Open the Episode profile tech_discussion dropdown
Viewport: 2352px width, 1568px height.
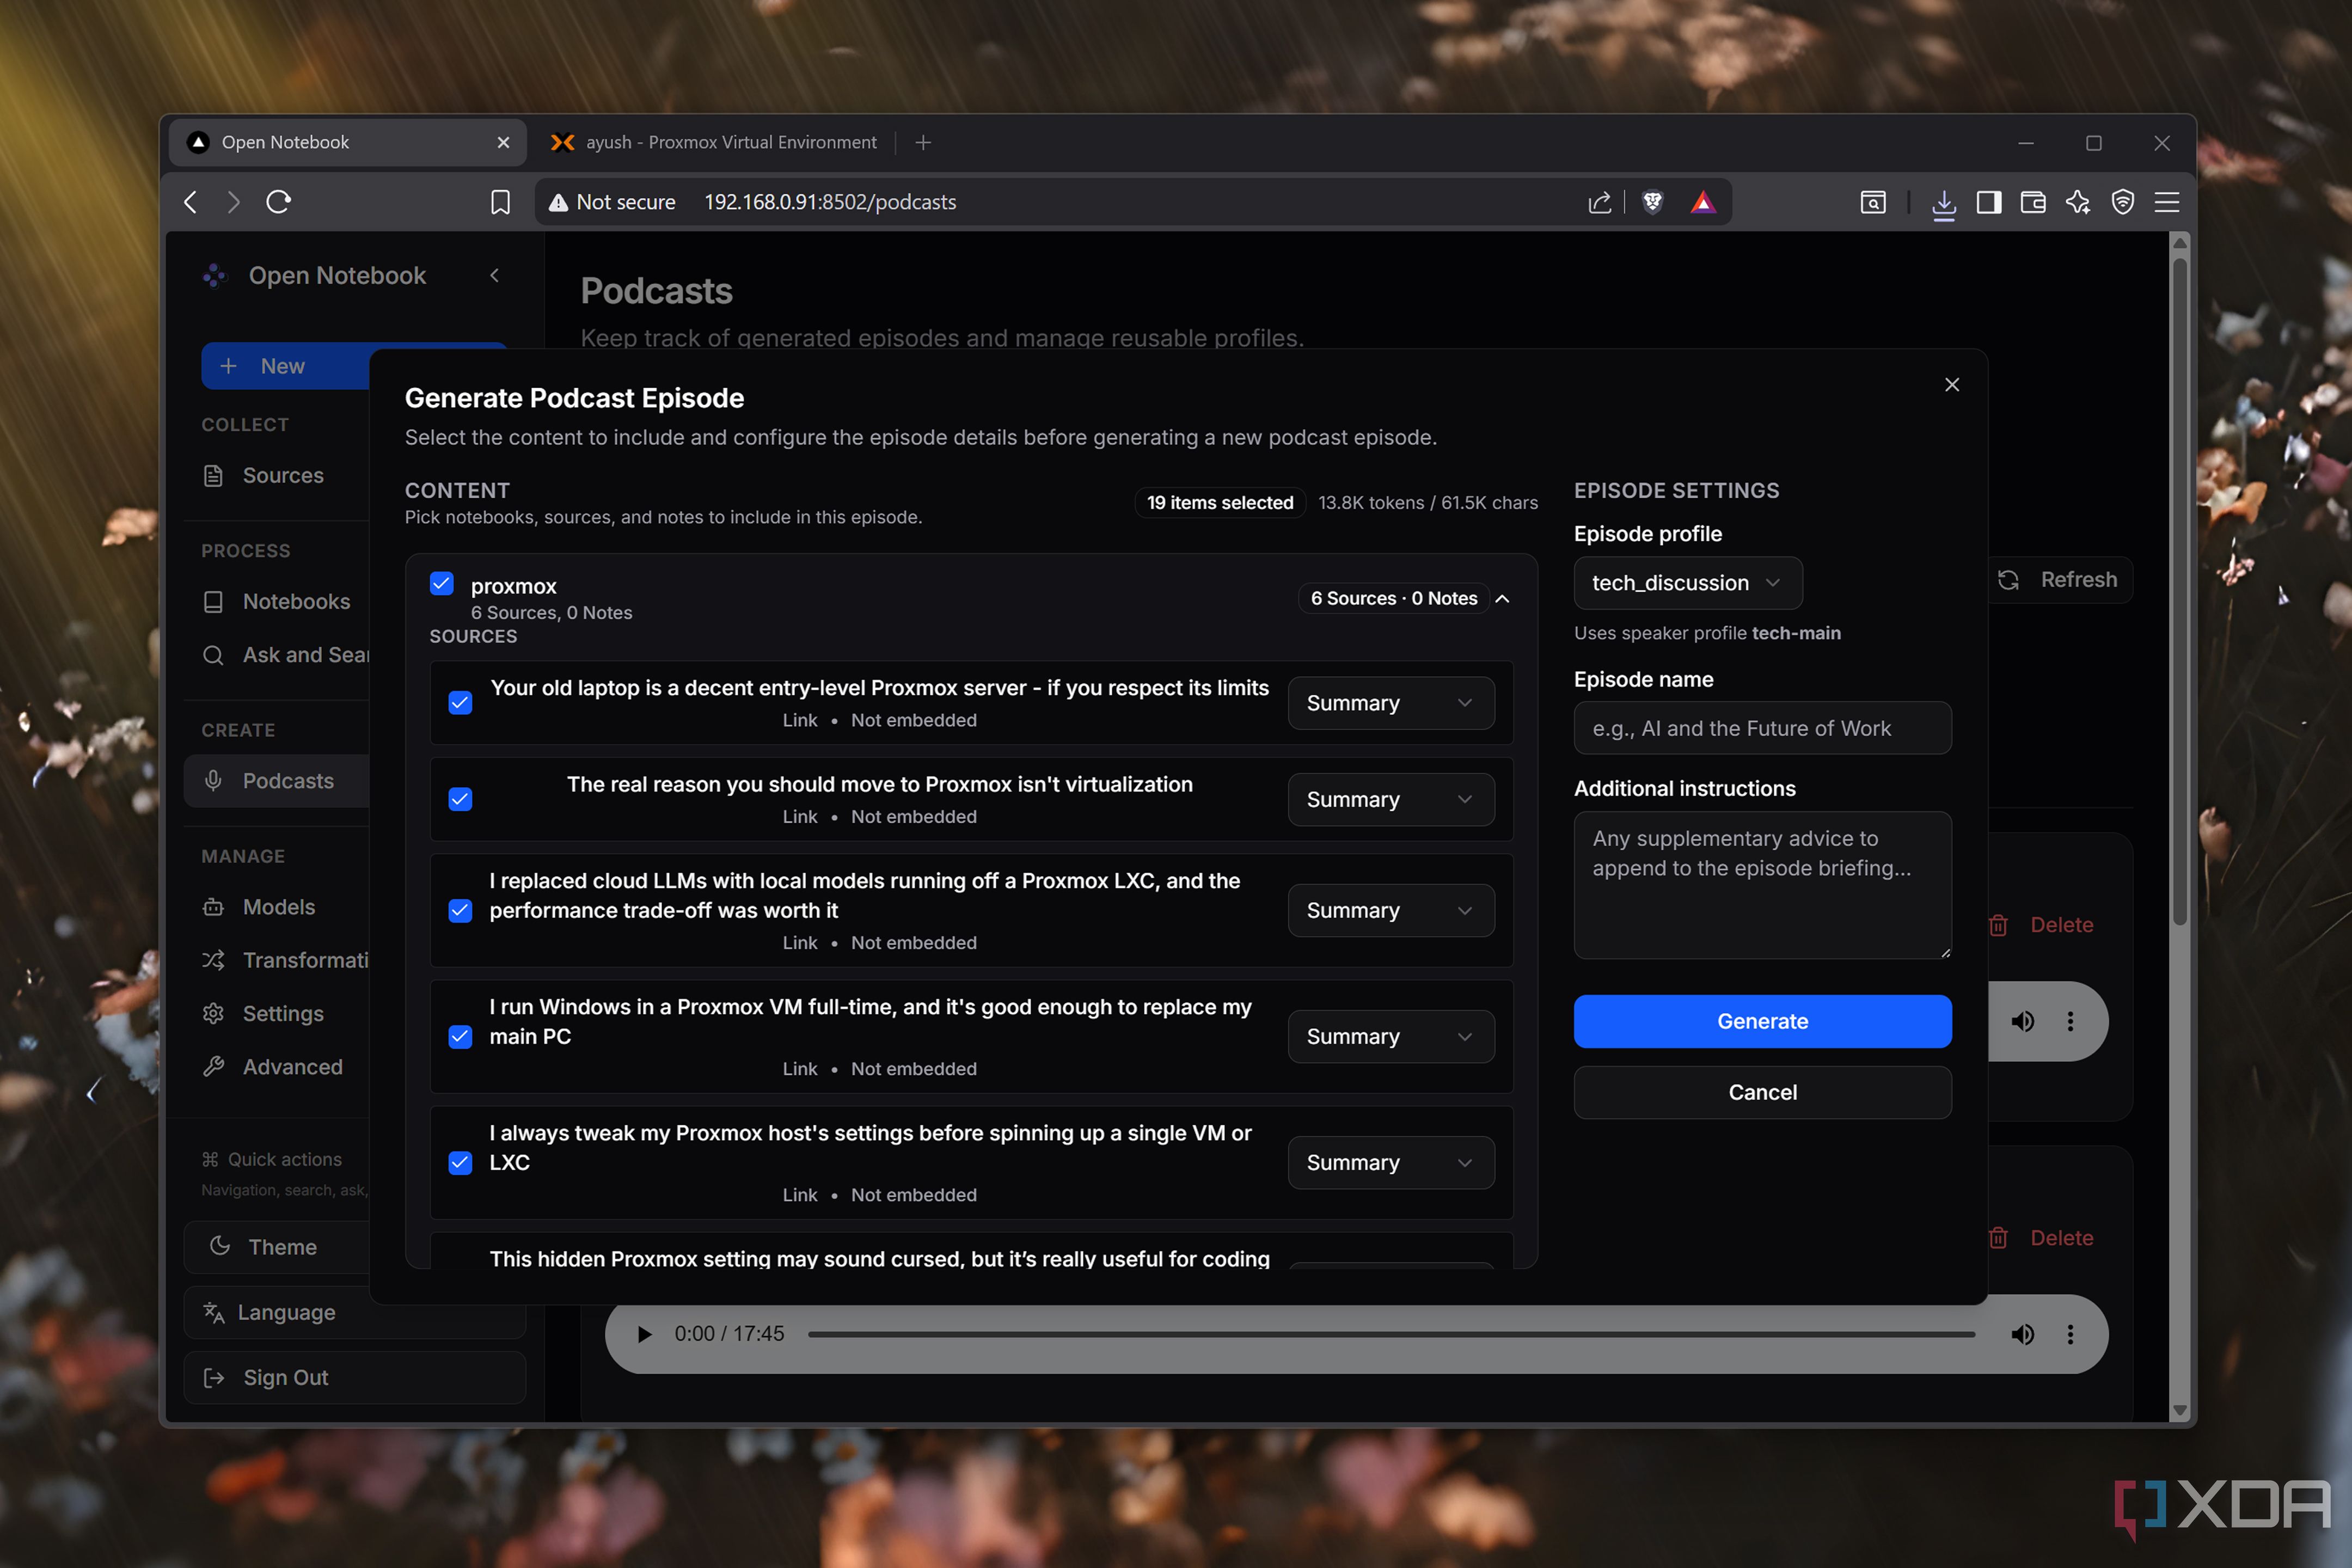pyautogui.click(x=1687, y=583)
